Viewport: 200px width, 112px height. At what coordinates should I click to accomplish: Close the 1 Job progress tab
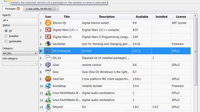pyautogui.click(x=54, y=9)
